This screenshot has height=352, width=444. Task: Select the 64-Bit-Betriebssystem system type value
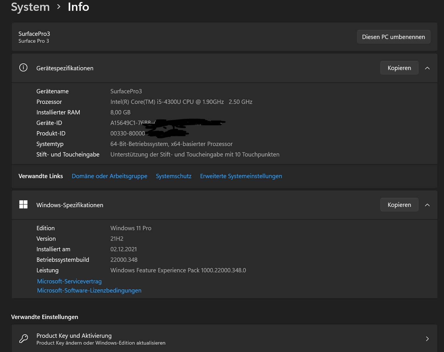pos(171,144)
